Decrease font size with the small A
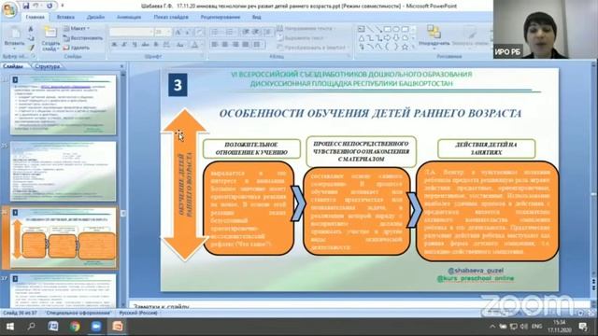Screen dimensions: 598x336 pos(187,33)
